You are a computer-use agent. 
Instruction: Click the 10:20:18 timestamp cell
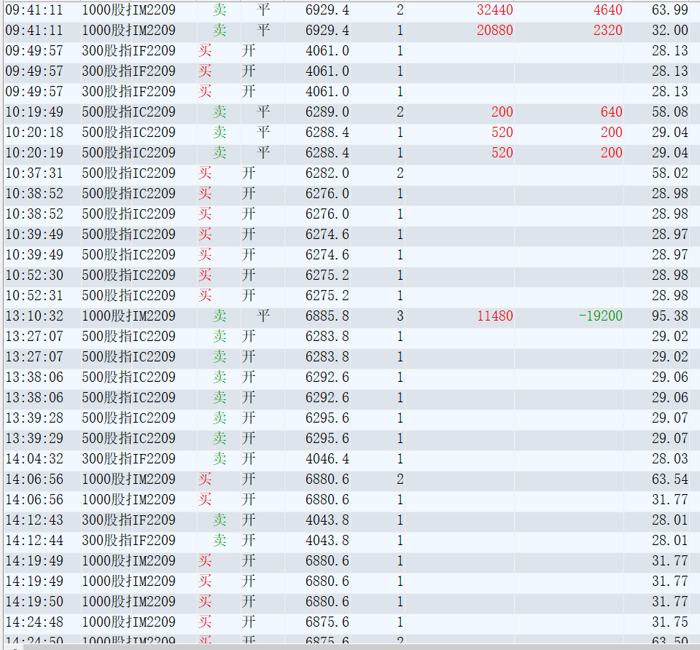click(34, 133)
